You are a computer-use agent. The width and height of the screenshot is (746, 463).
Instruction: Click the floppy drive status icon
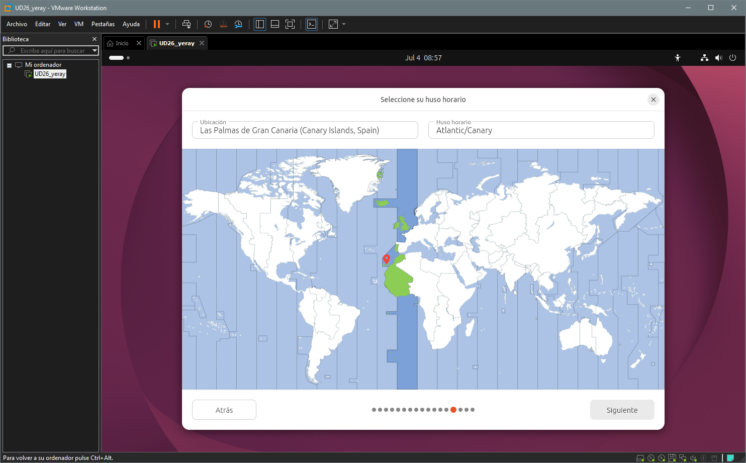tap(672, 458)
